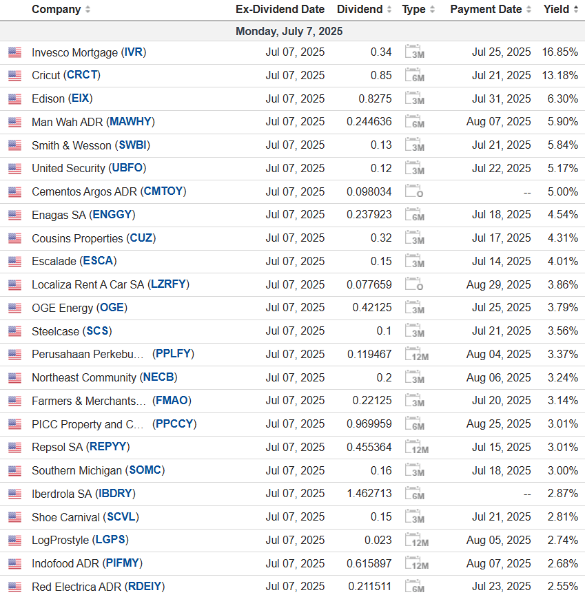Click the type icon for Cementos Argos ADR
Screen dimensions: 585x597
(415, 191)
